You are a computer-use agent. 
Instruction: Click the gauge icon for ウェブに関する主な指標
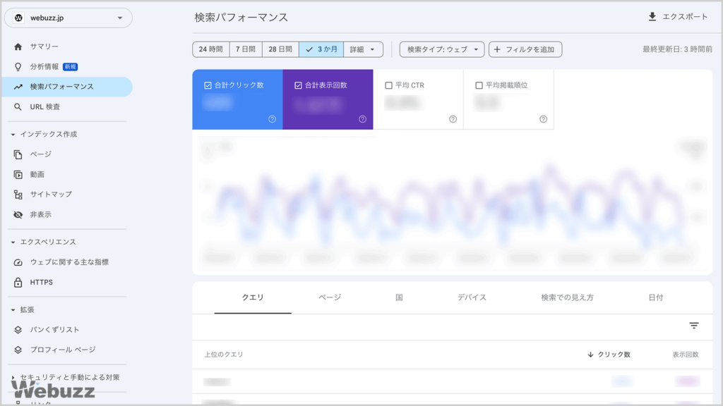pyautogui.click(x=18, y=262)
